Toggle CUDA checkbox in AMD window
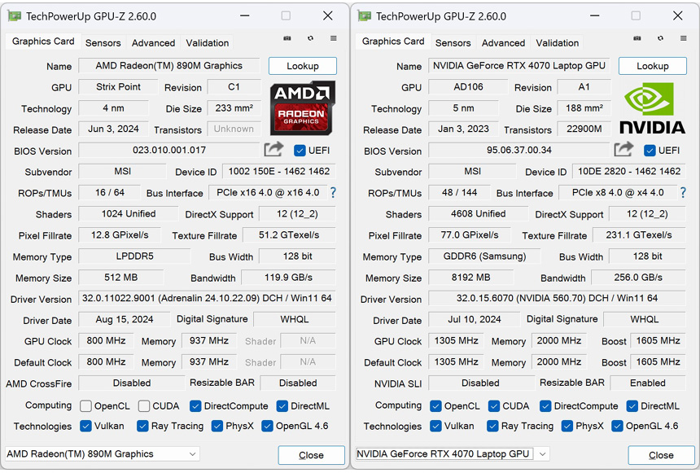700x473 pixels. pos(144,406)
